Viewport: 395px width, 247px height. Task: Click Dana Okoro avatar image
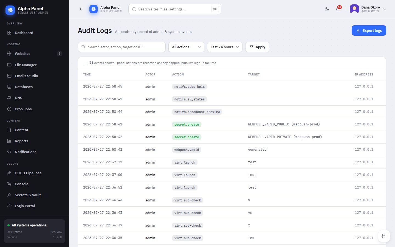[x=354, y=9]
